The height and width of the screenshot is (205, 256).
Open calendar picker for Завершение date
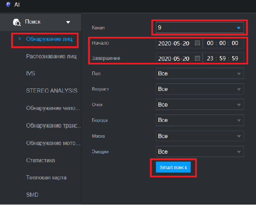(197, 58)
